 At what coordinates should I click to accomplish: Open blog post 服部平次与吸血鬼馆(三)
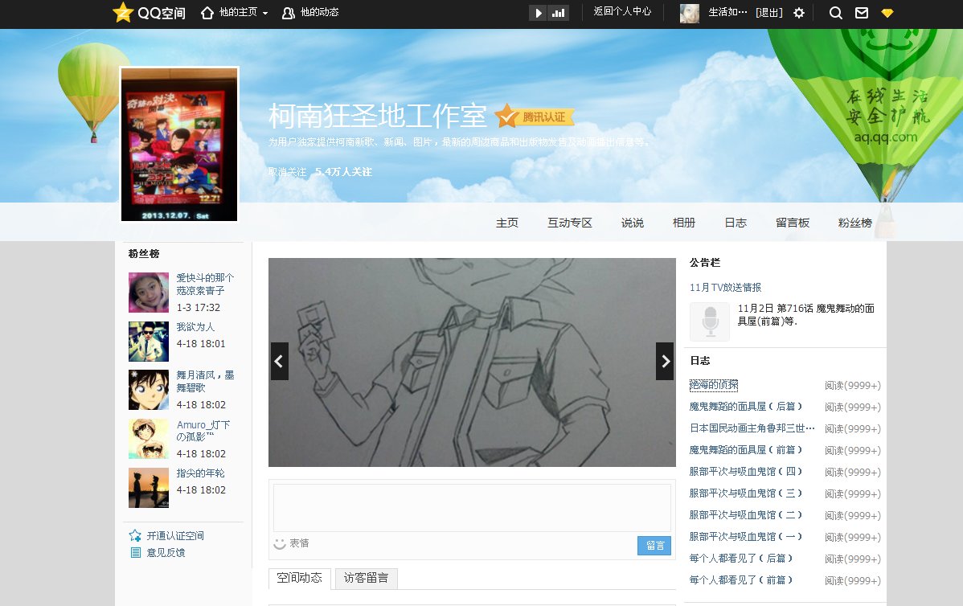point(746,493)
